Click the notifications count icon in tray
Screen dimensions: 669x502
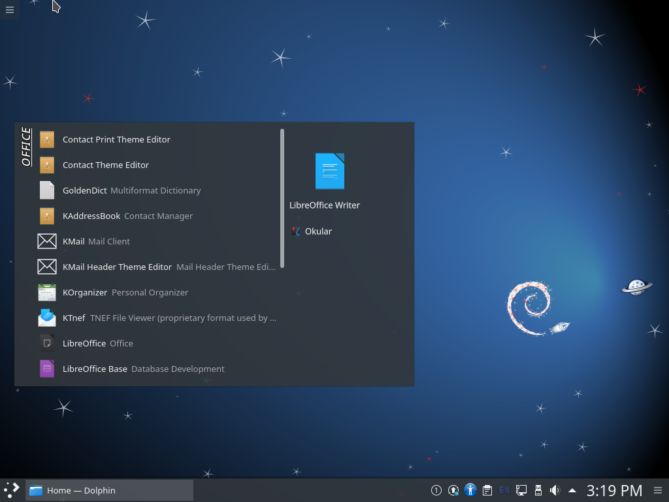436,490
